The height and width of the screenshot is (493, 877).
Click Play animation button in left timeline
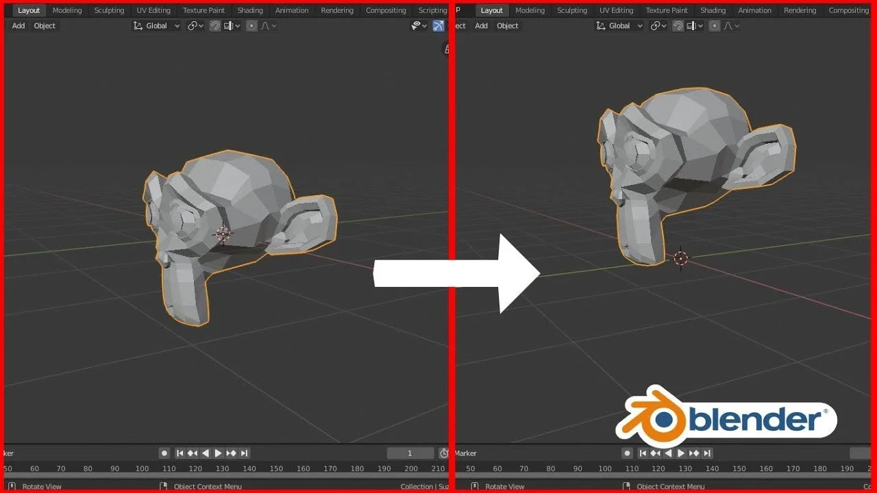[x=218, y=453]
